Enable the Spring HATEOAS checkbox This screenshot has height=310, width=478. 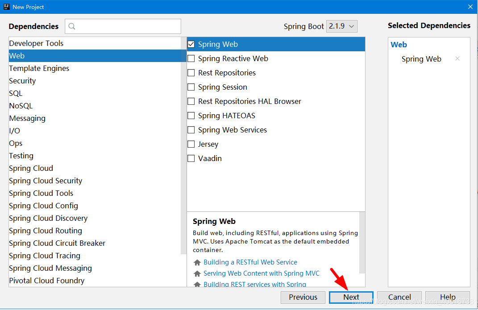pyautogui.click(x=191, y=116)
